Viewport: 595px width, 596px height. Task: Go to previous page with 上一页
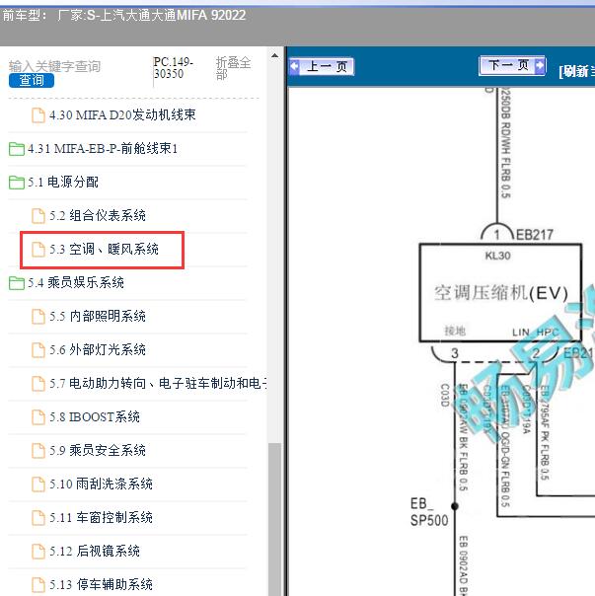point(322,66)
